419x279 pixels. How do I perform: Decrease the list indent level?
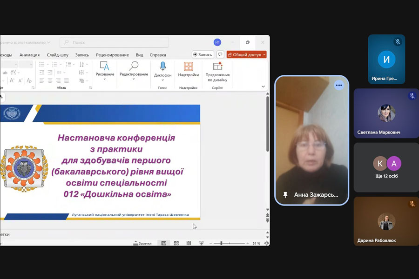click(x=42, y=73)
